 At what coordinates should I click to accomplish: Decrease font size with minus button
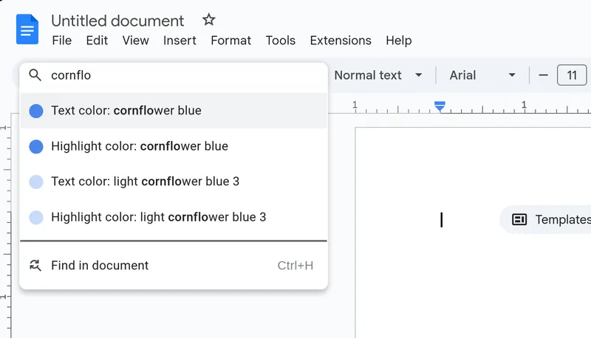pyautogui.click(x=543, y=75)
